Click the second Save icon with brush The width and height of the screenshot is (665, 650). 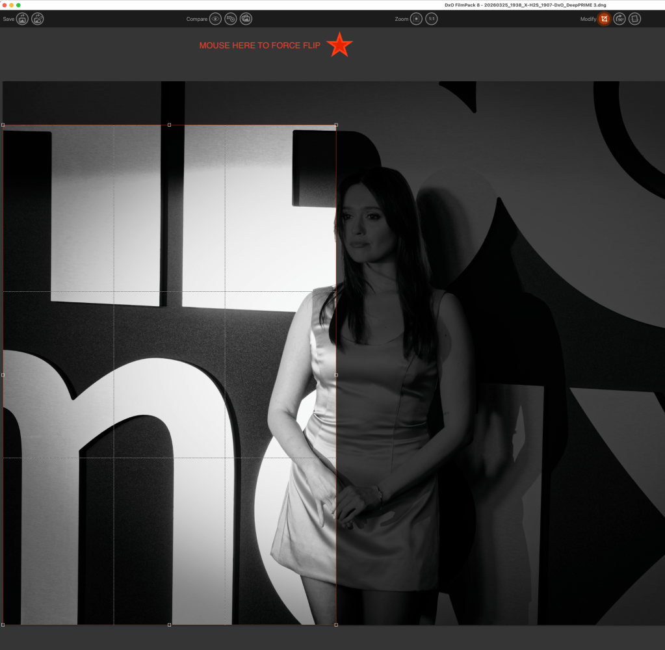[x=38, y=19]
